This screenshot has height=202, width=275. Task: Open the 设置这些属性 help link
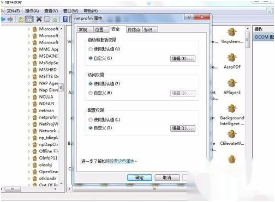point(122,161)
